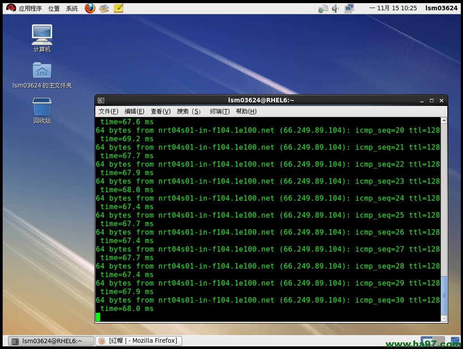Select the Trash desktop icon
The width and height of the screenshot is (463, 349).
point(42,111)
